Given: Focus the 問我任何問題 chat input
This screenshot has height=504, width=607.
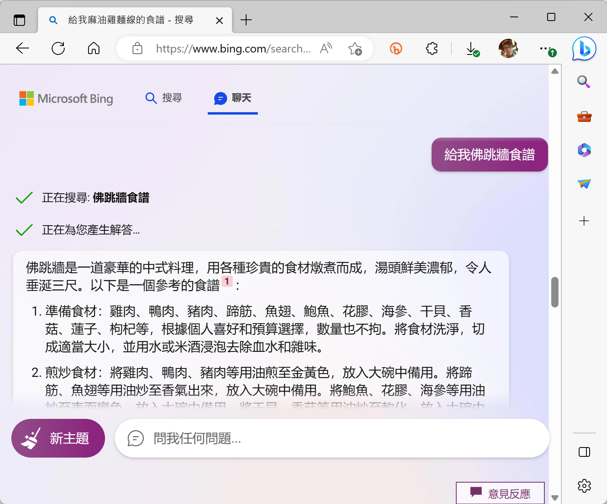Looking at the screenshot, I should [x=331, y=438].
